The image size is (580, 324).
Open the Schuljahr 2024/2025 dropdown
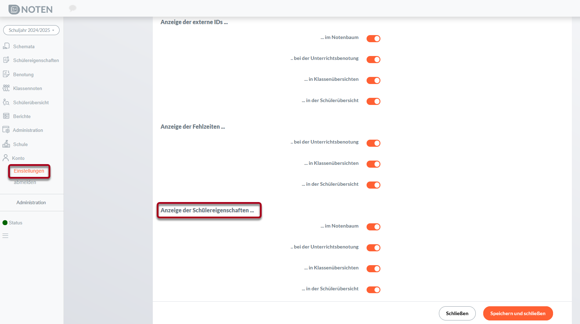[31, 30]
